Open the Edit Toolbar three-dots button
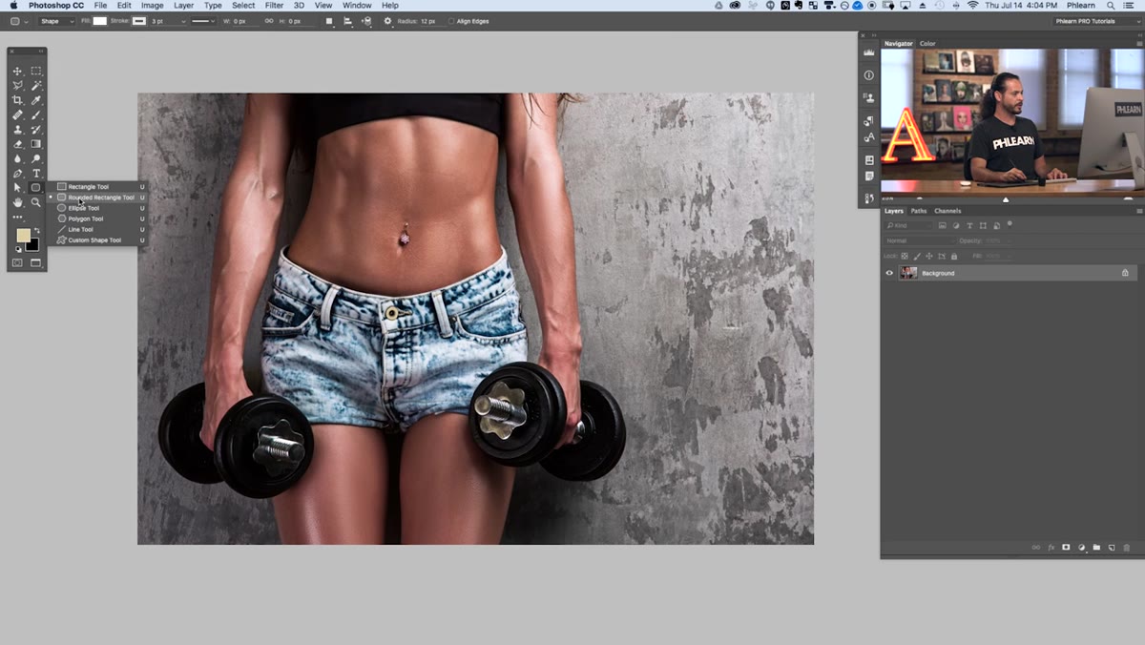Viewport: 1145px width, 645px height. (17, 218)
